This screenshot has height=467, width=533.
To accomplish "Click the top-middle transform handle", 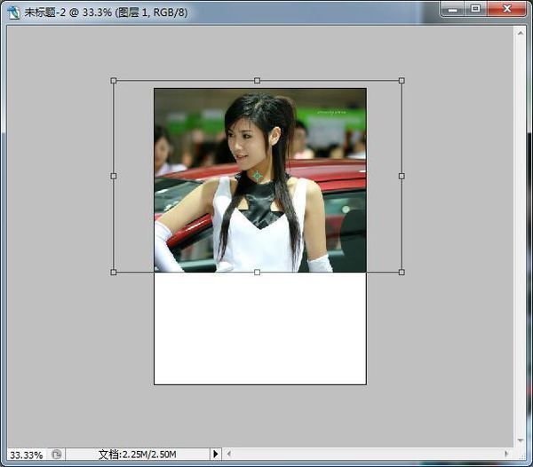I will pyautogui.click(x=258, y=81).
